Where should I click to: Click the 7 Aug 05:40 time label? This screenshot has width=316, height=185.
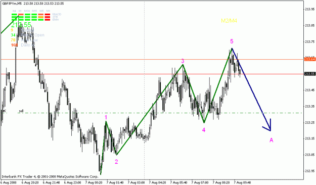click(179, 182)
